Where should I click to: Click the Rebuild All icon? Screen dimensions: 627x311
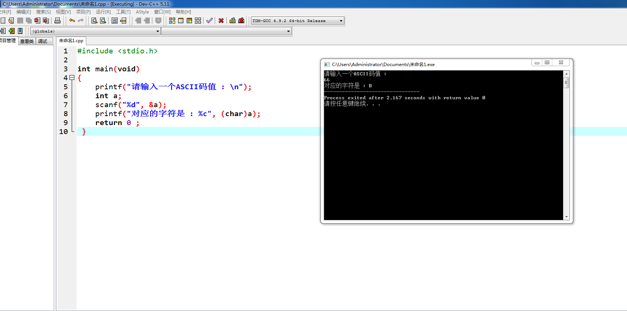[x=198, y=21]
